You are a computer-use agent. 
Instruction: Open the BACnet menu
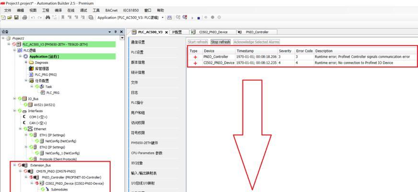(x=111, y=11)
